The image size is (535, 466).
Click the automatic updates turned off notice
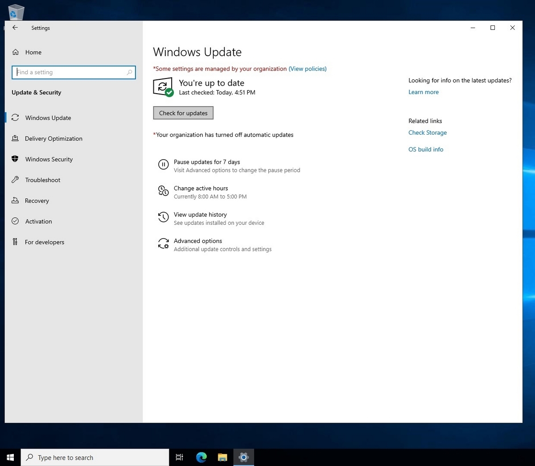click(223, 135)
